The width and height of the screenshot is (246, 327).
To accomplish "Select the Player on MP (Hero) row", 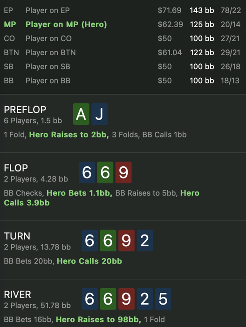I will (123, 24).
